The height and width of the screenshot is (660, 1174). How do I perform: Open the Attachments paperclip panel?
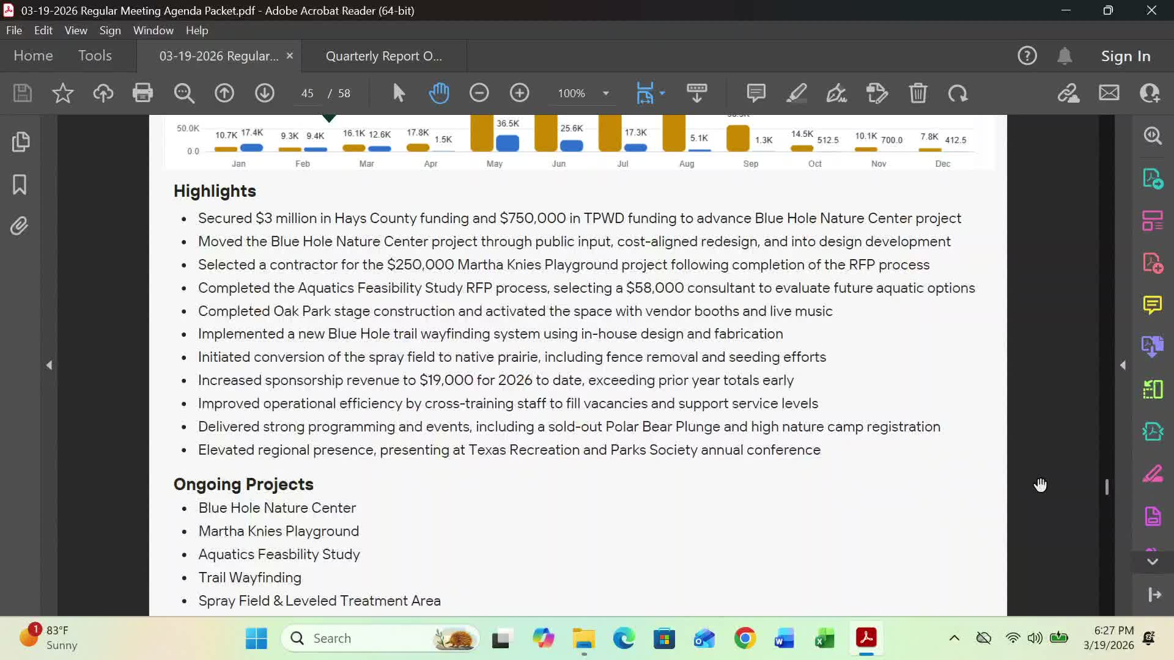pyautogui.click(x=20, y=226)
